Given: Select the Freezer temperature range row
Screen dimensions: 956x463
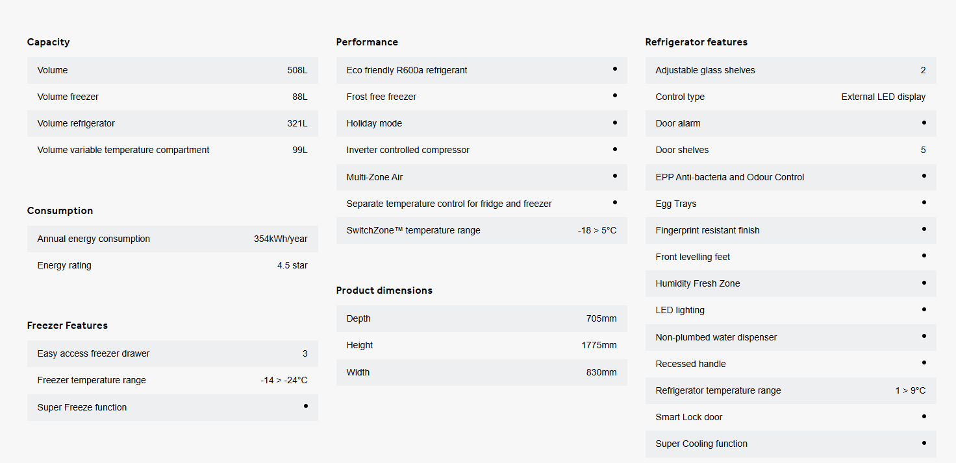Looking at the screenshot, I should (172, 380).
